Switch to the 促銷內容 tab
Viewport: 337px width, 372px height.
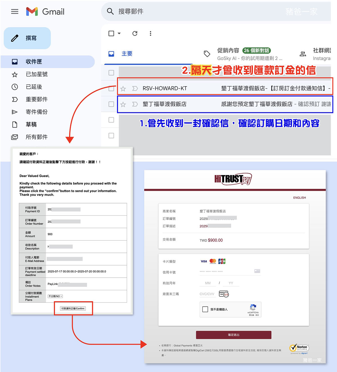pyautogui.click(x=228, y=51)
